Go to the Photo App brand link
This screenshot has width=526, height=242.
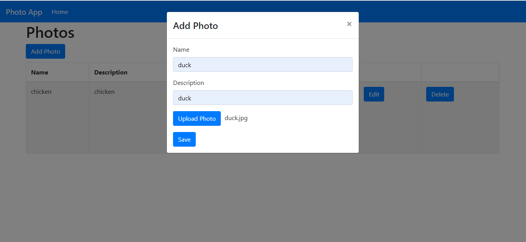click(24, 12)
